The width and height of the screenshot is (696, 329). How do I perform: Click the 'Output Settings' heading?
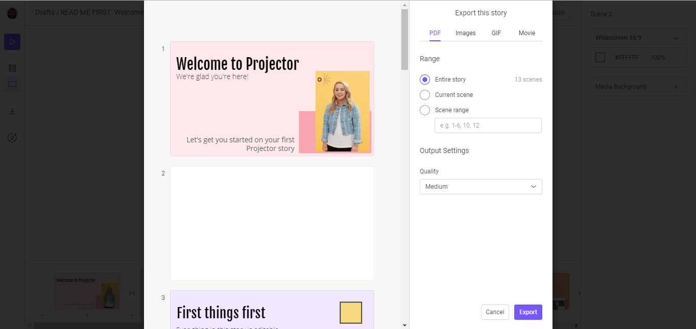(444, 150)
